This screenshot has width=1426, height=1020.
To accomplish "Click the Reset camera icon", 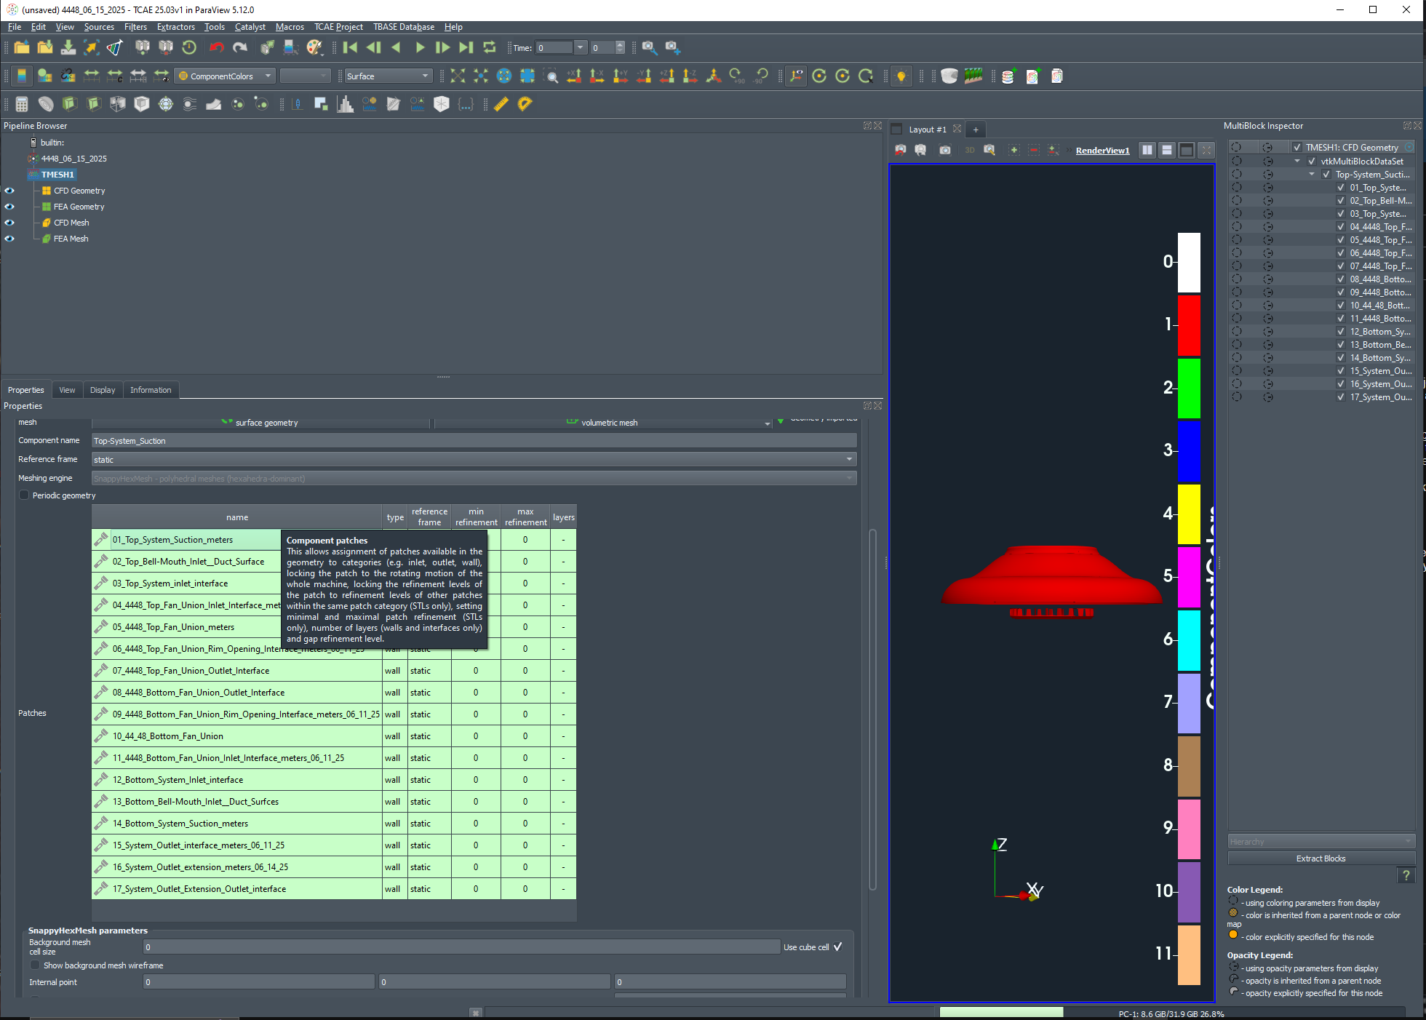I will pyautogui.click(x=458, y=76).
